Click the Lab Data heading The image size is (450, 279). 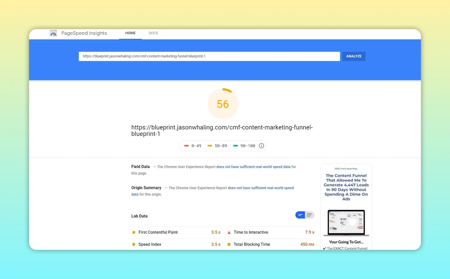[139, 216]
